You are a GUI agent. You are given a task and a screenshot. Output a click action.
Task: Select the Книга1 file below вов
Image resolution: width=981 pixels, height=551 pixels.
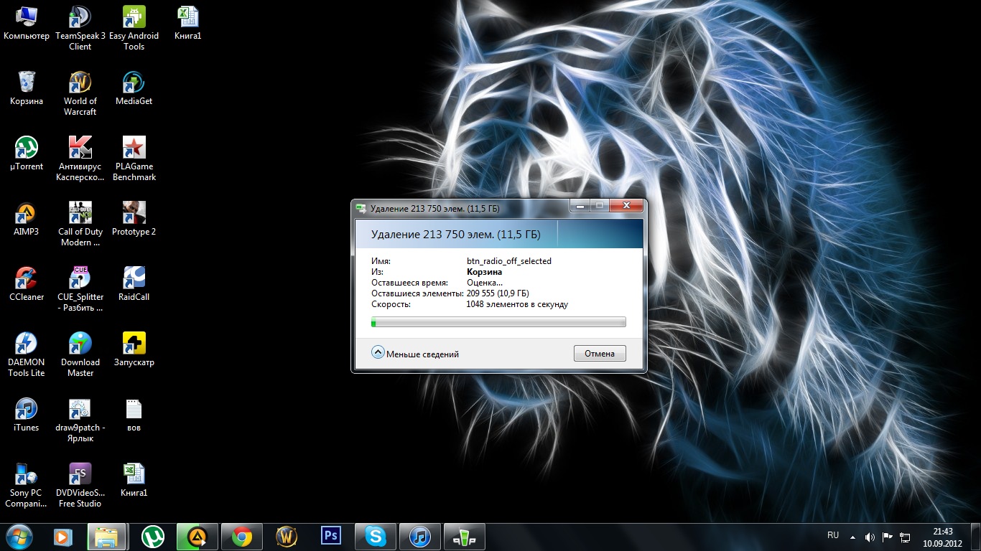point(134,480)
